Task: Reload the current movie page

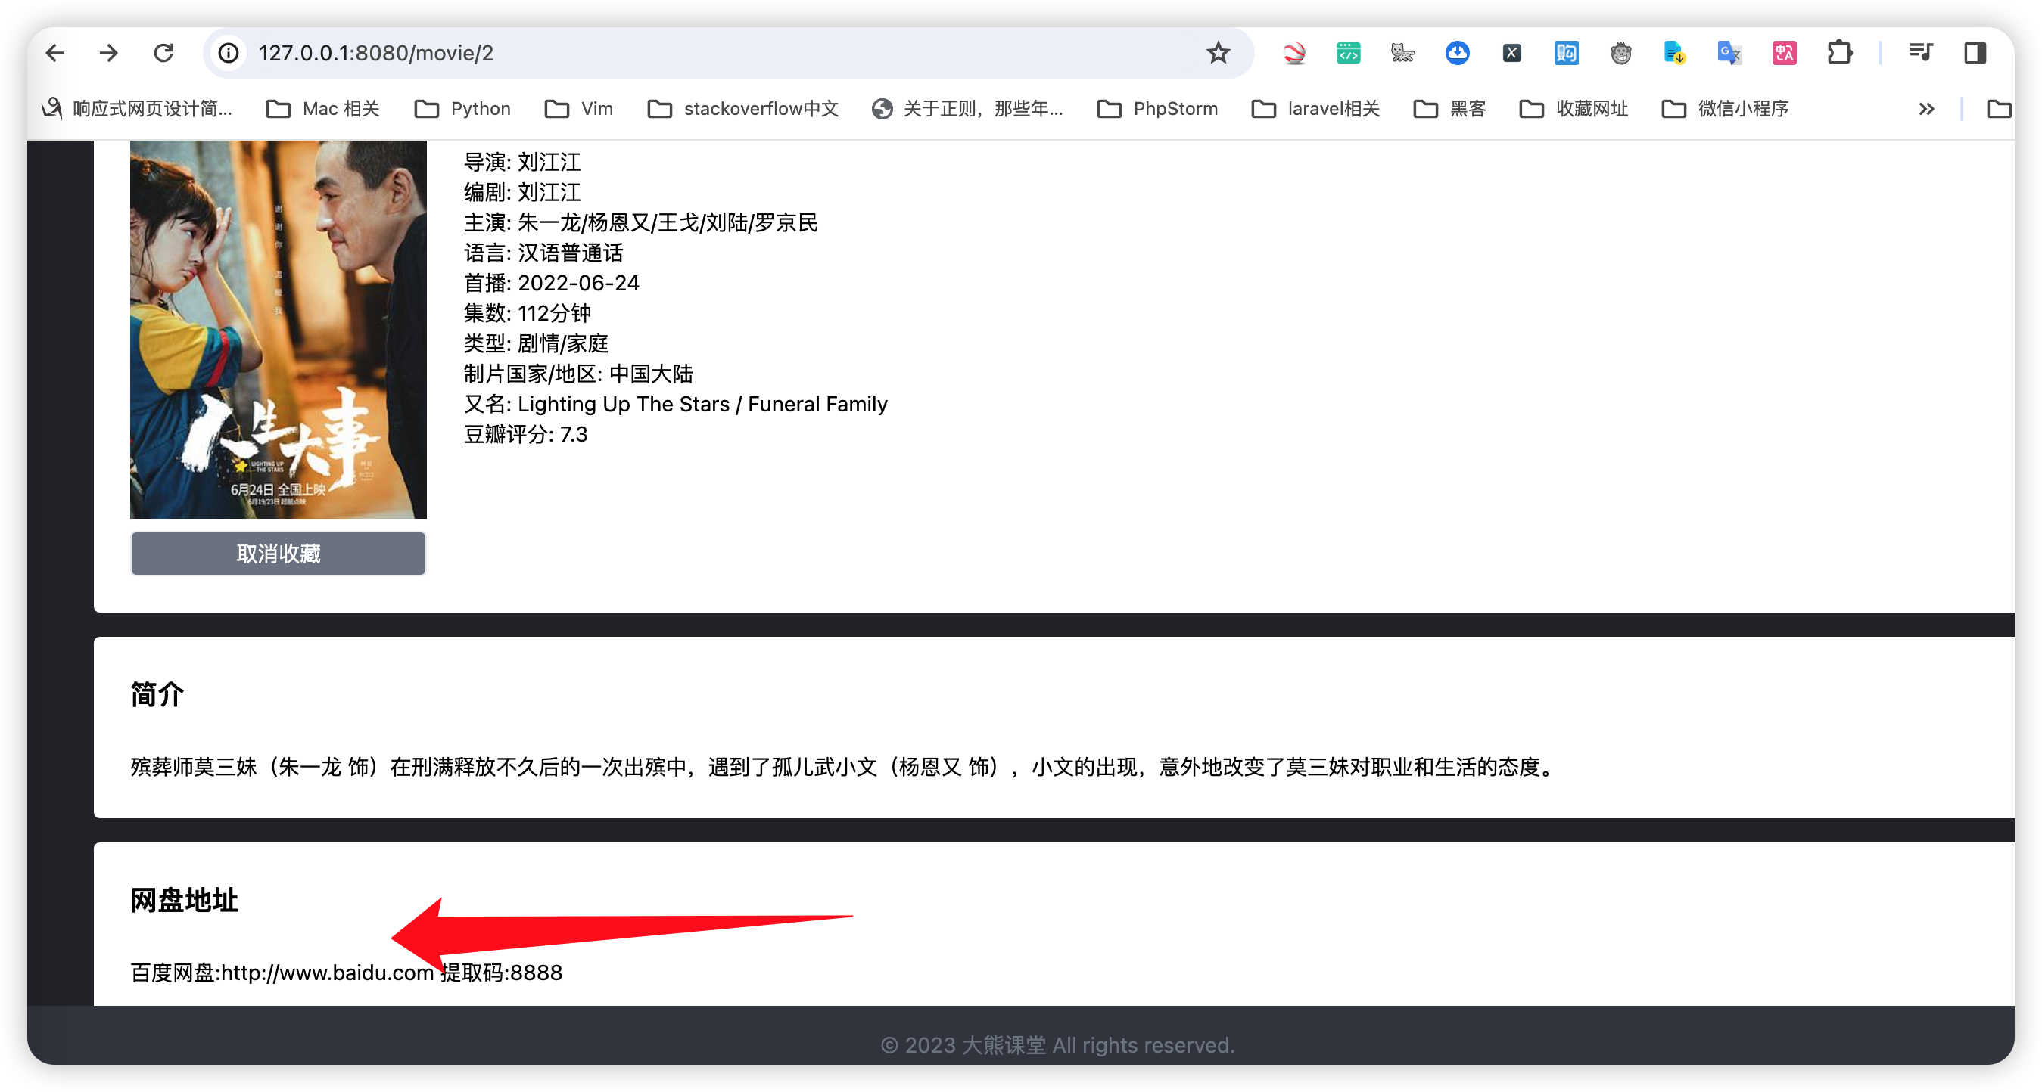Action: 163,53
